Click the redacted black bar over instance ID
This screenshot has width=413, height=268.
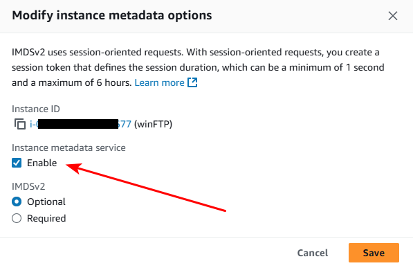(78, 124)
